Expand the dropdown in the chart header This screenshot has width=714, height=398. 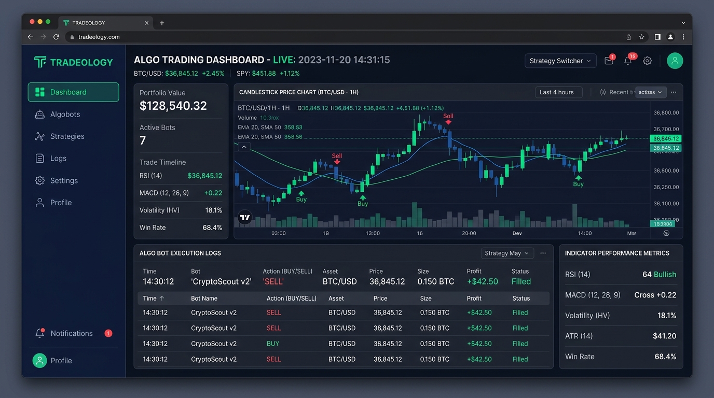pyautogui.click(x=650, y=92)
